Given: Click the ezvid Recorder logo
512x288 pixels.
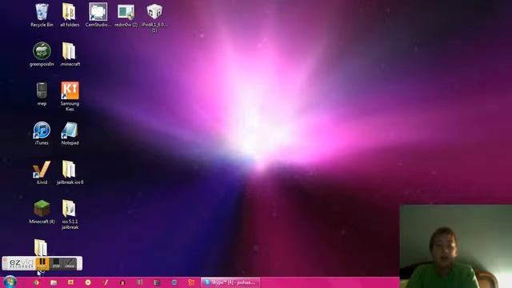Looking at the screenshot, I should [22, 263].
